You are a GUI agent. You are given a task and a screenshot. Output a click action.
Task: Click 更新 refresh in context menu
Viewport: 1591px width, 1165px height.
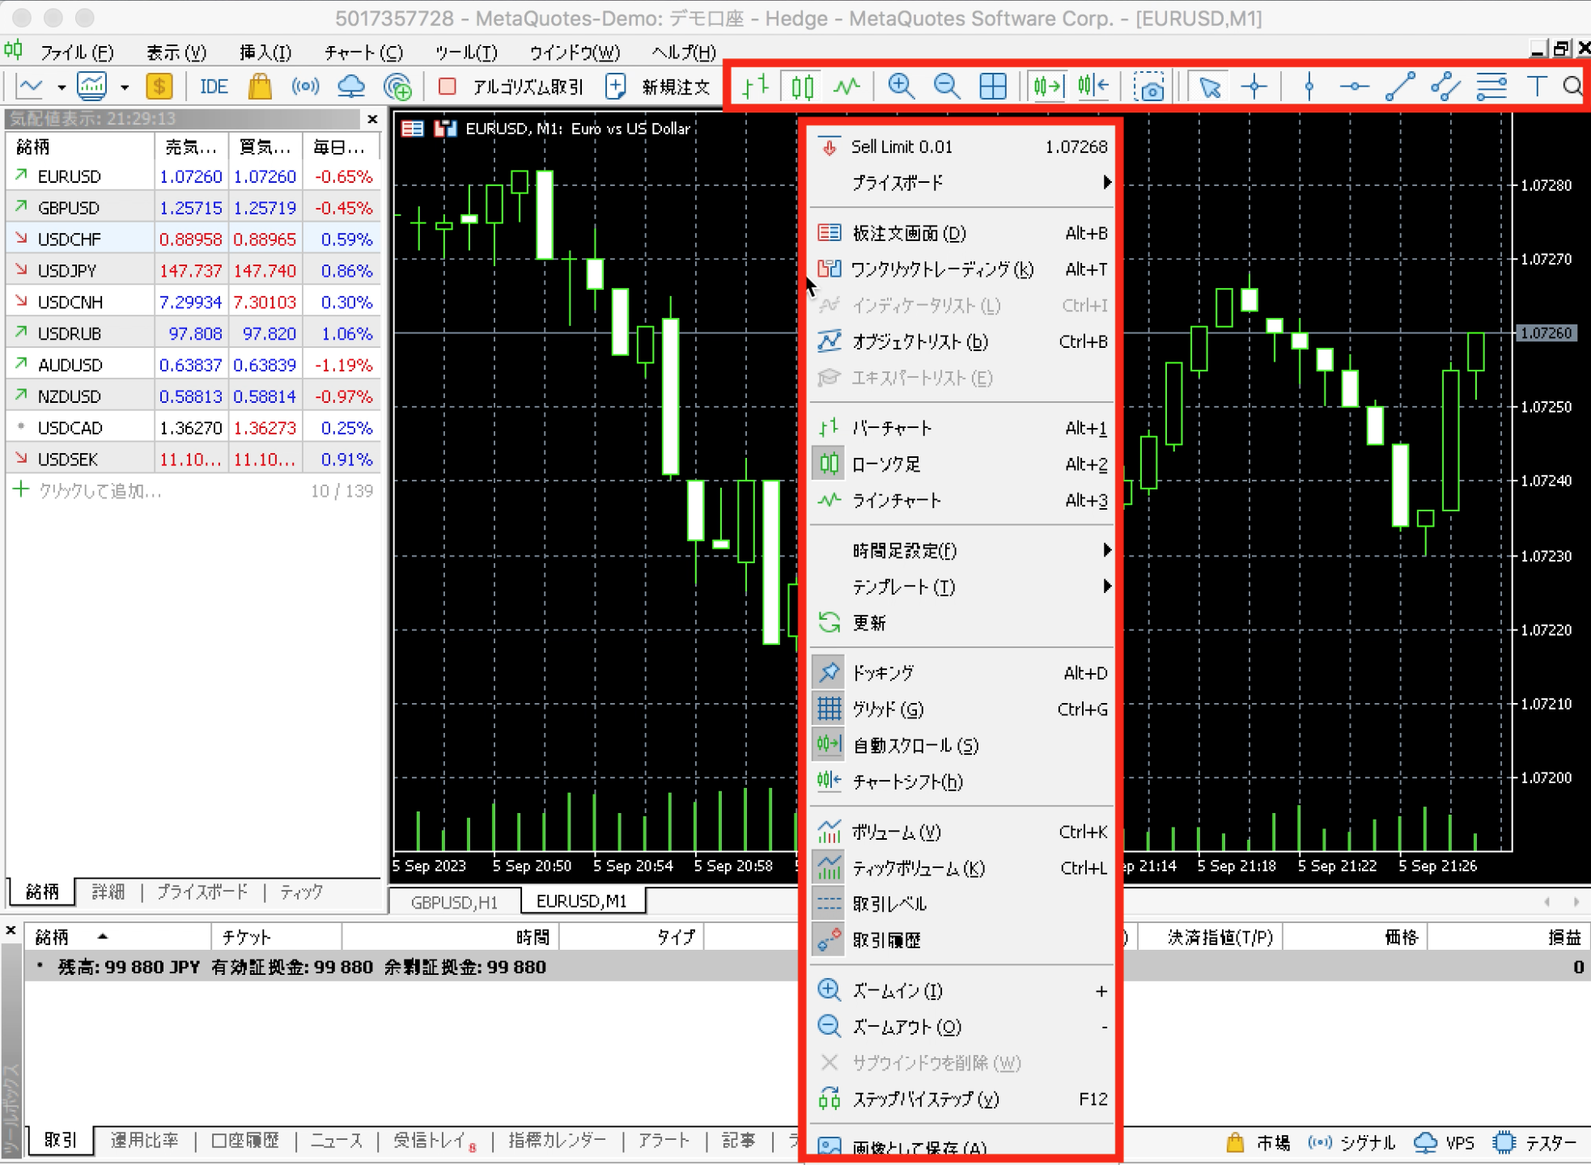[961, 623]
